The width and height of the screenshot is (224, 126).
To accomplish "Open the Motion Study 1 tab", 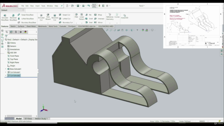I will [41, 119].
